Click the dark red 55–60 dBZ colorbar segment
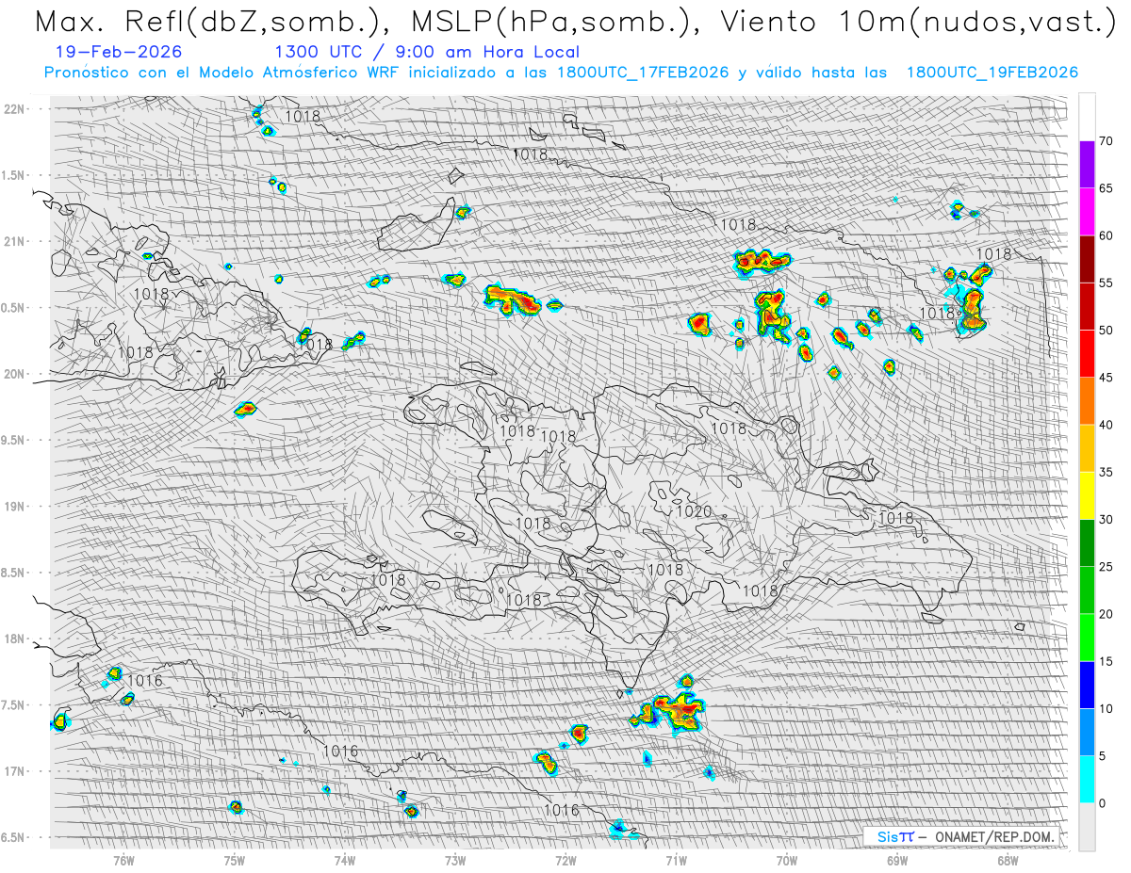1131x873 pixels. point(1087,259)
